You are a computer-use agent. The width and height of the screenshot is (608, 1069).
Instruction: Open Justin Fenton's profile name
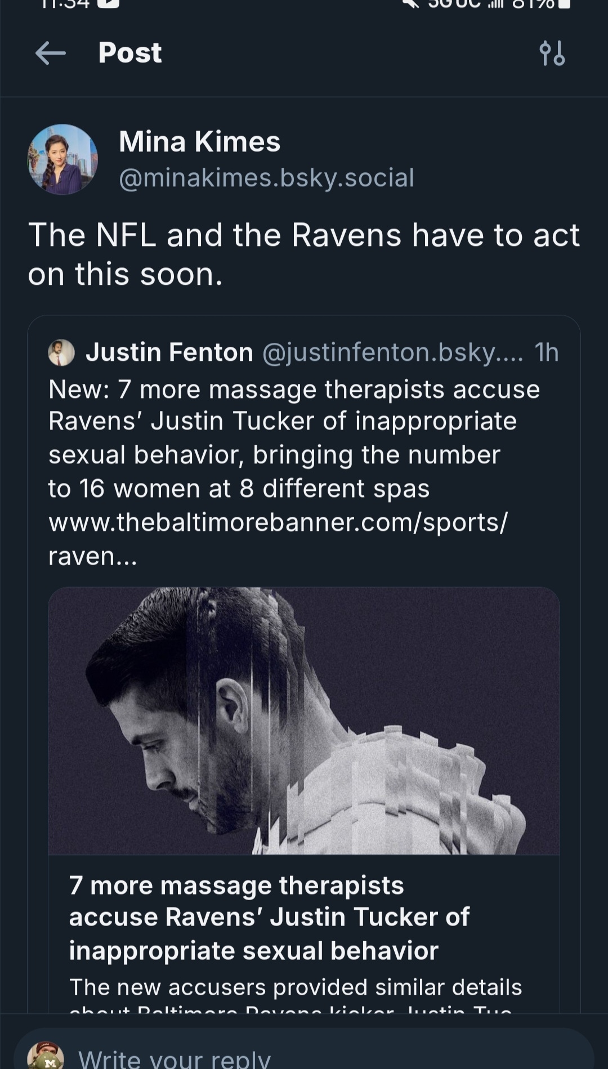pos(169,352)
